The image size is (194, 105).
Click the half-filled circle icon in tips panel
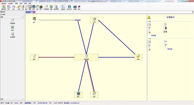[x=165, y=28]
